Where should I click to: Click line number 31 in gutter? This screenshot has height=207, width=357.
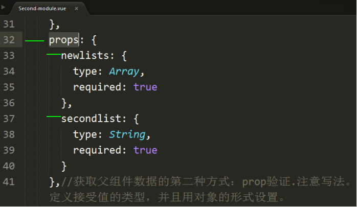tap(9, 24)
